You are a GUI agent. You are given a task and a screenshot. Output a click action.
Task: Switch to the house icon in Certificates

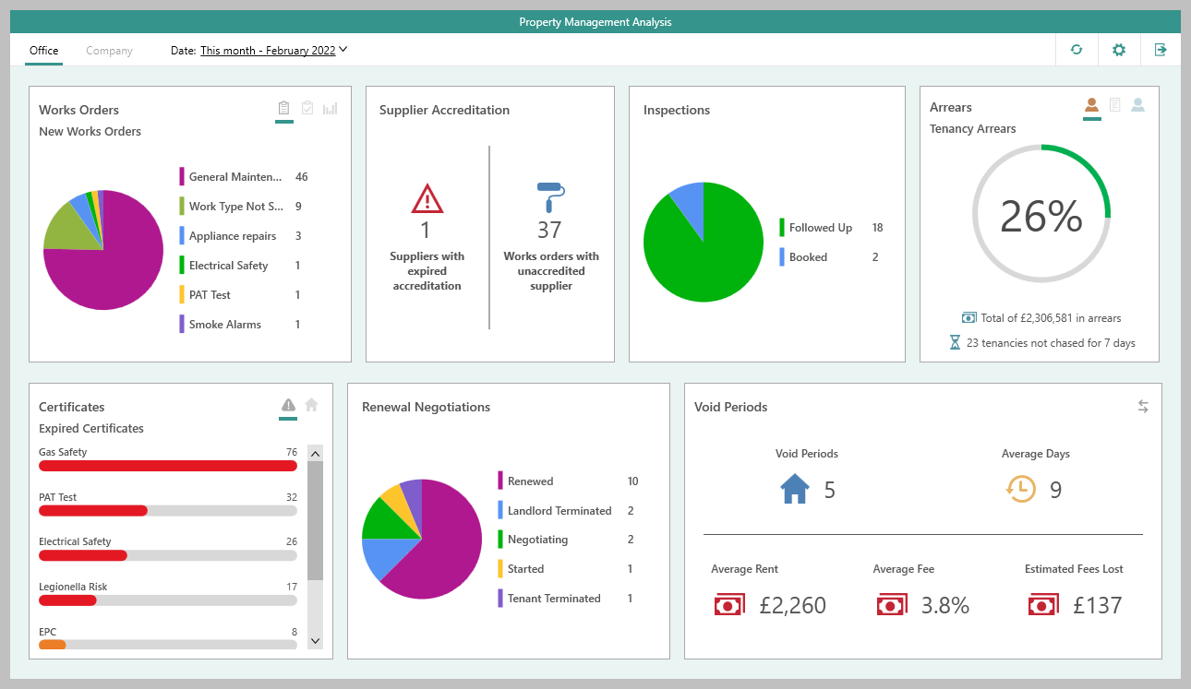coord(311,405)
